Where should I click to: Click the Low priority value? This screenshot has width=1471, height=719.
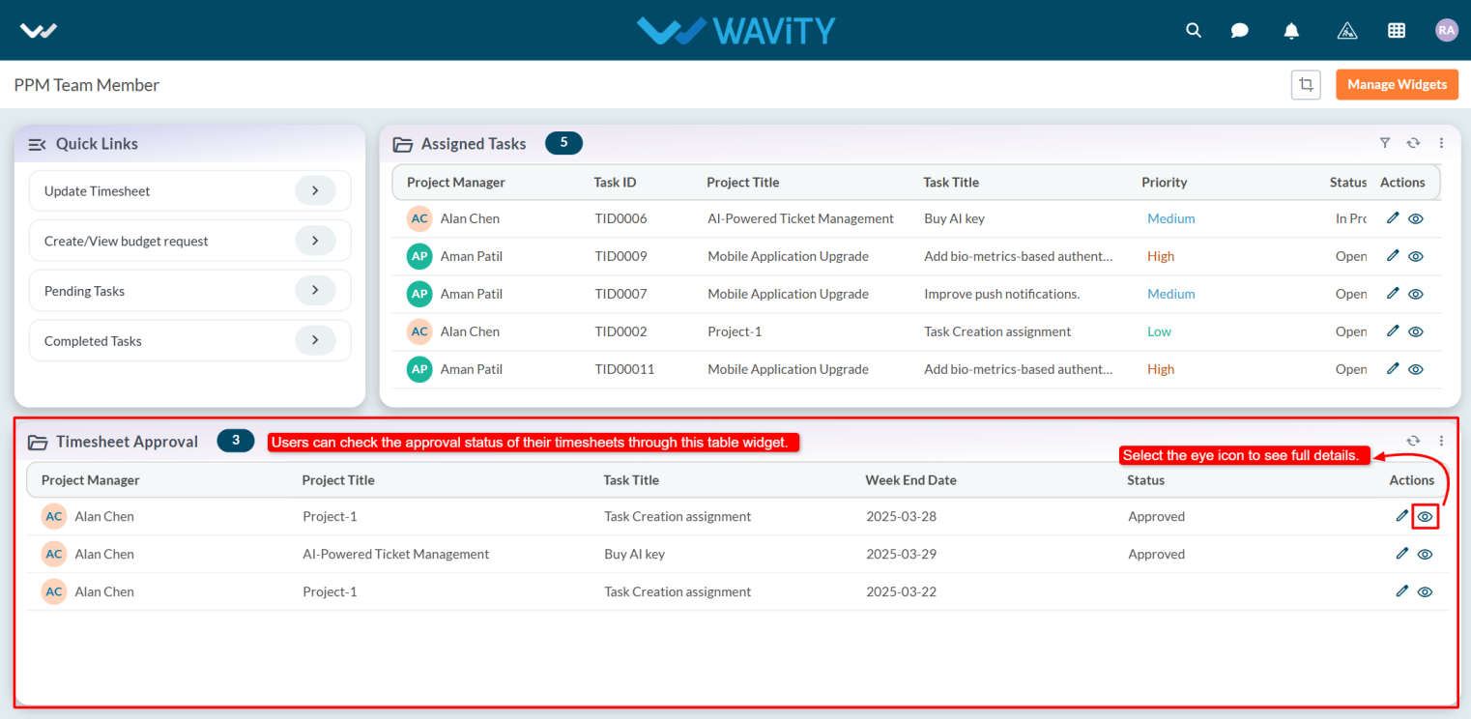tap(1159, 331)
